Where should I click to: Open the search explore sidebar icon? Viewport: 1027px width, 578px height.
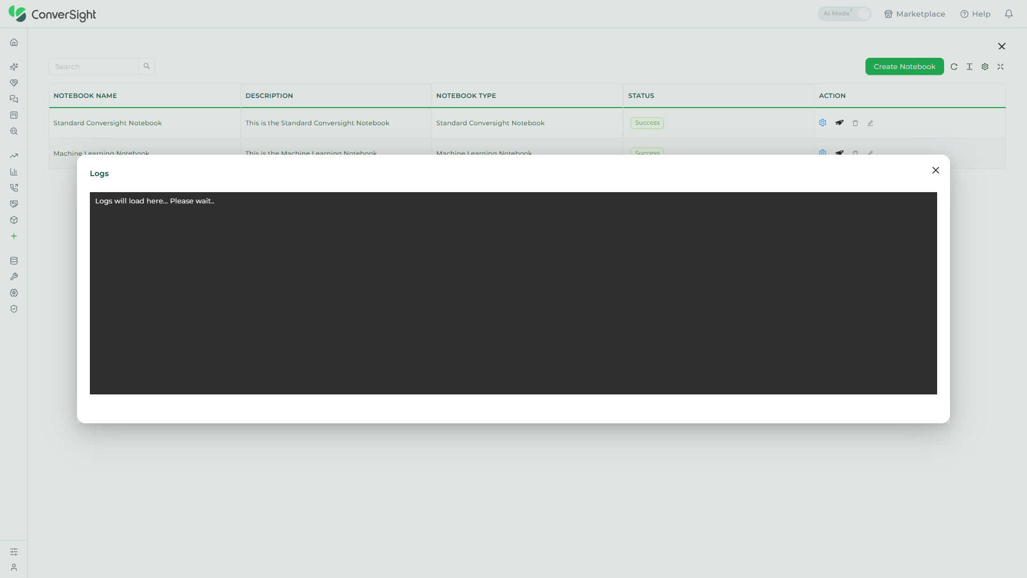[x=14, y=131]
